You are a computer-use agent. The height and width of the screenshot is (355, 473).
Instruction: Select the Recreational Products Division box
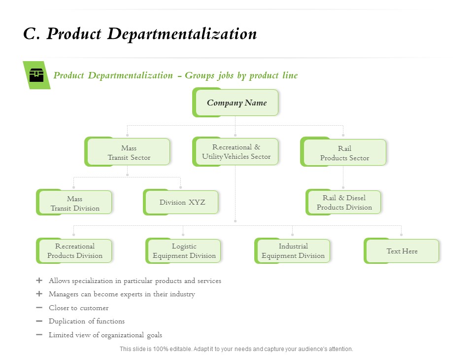[x=74, y=251]
